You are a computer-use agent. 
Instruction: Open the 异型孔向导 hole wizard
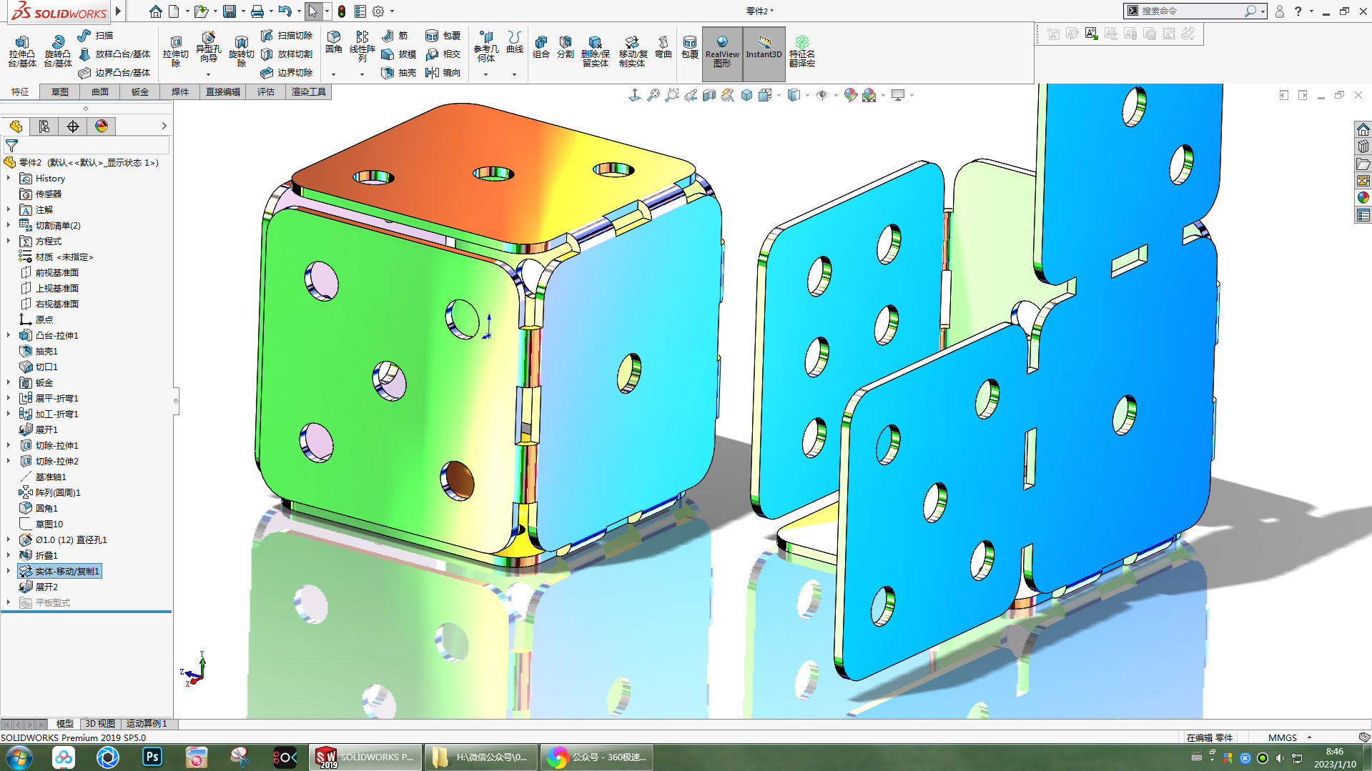208,47
